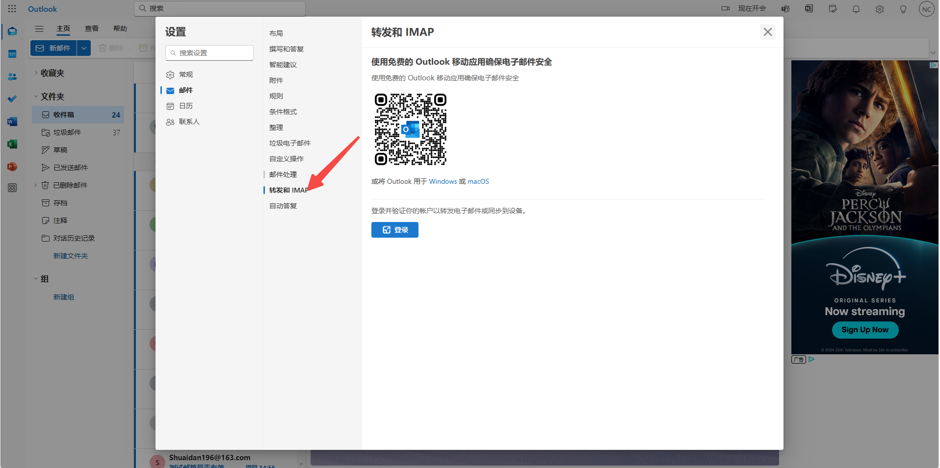Open Attachments (附件) settings
The height and width of the screenshot is (468, 940).
coord(276,80)
